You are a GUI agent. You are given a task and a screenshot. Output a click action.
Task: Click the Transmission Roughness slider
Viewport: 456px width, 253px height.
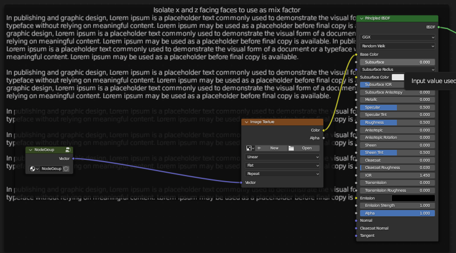coord(397,191)
